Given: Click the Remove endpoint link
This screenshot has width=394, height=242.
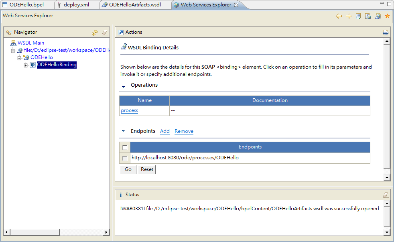Looking at the screenshot, I should click(184, 131).
